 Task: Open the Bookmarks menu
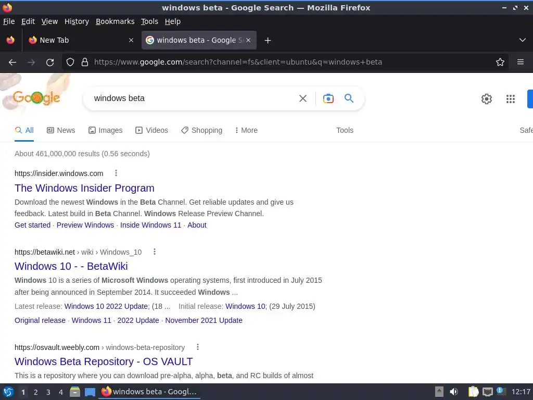[x=115, y=21]
